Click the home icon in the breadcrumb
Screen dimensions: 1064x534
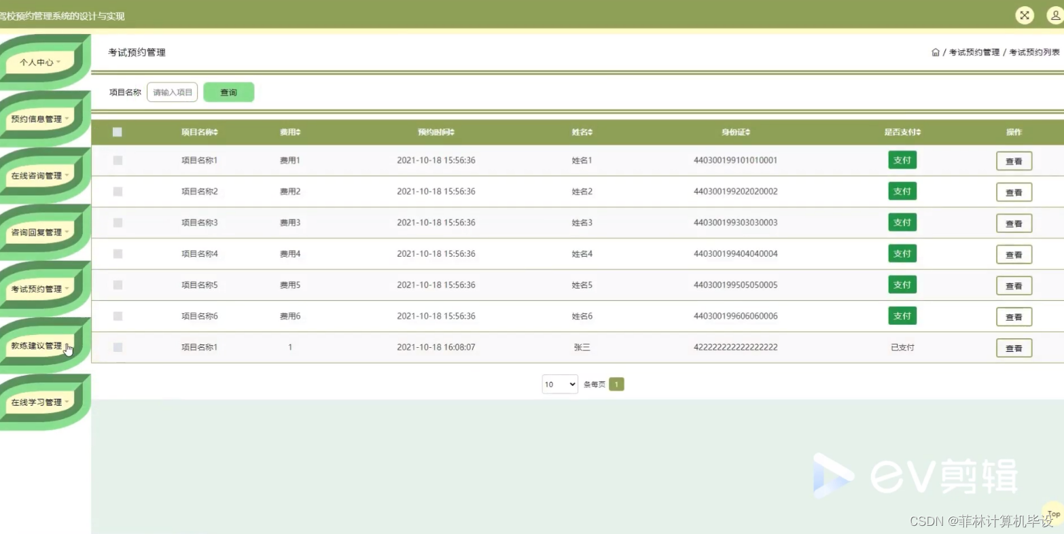[x=936, y=51]
